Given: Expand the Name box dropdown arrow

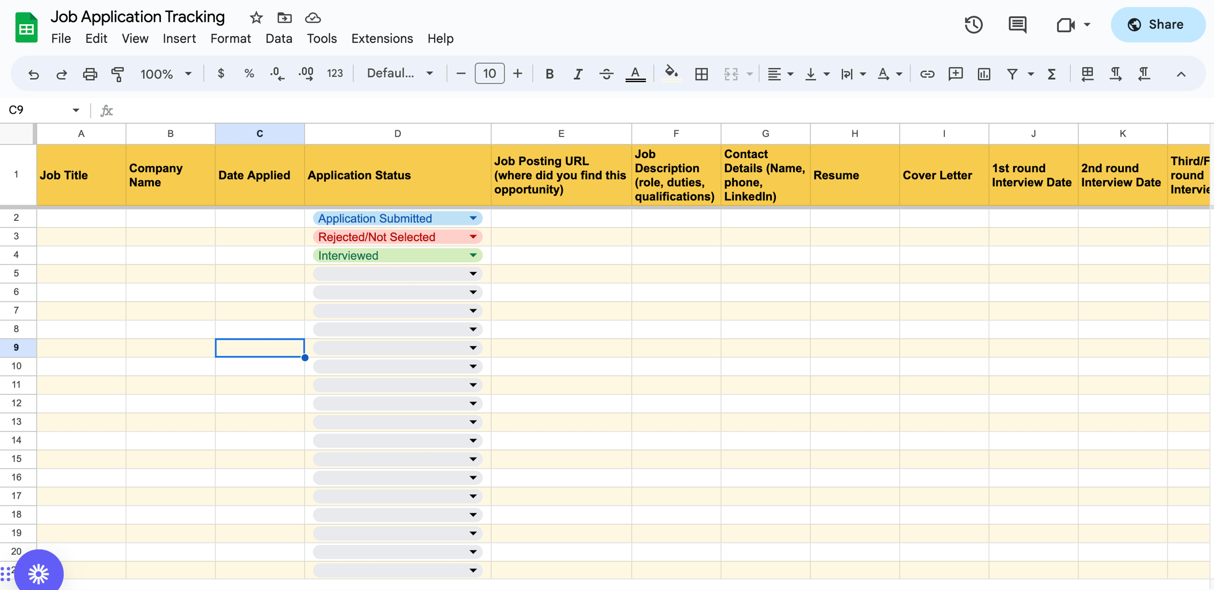Looking at the screenshot, I should (x=75, y=110).
